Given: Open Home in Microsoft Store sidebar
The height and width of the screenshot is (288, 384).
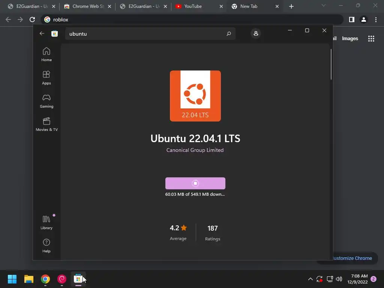Looking at the screenshot, I should coord(46,54).
